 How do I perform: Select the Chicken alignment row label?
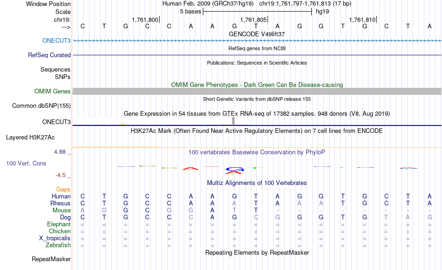click(60, 231)
